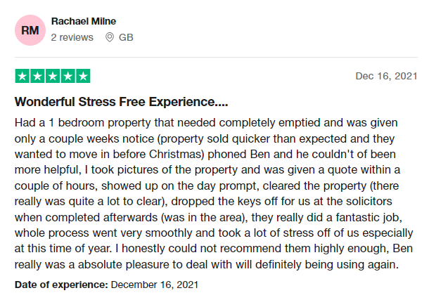Click the fifth green rating star

point(83,76)
